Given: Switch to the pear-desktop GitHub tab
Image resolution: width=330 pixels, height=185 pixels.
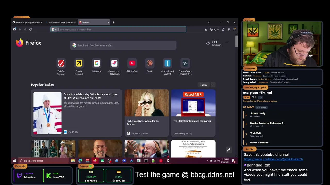Looking at the screenshot, I should coord(26,22).
